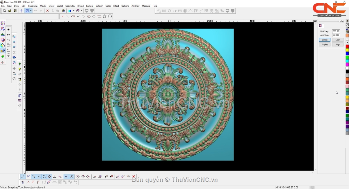Save the file with floppy disk icon
The image size is (349, 189).
click(15, 11)
